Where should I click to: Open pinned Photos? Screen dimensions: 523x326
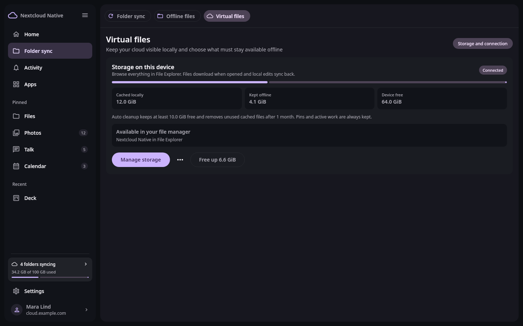[x=50, y=133]
